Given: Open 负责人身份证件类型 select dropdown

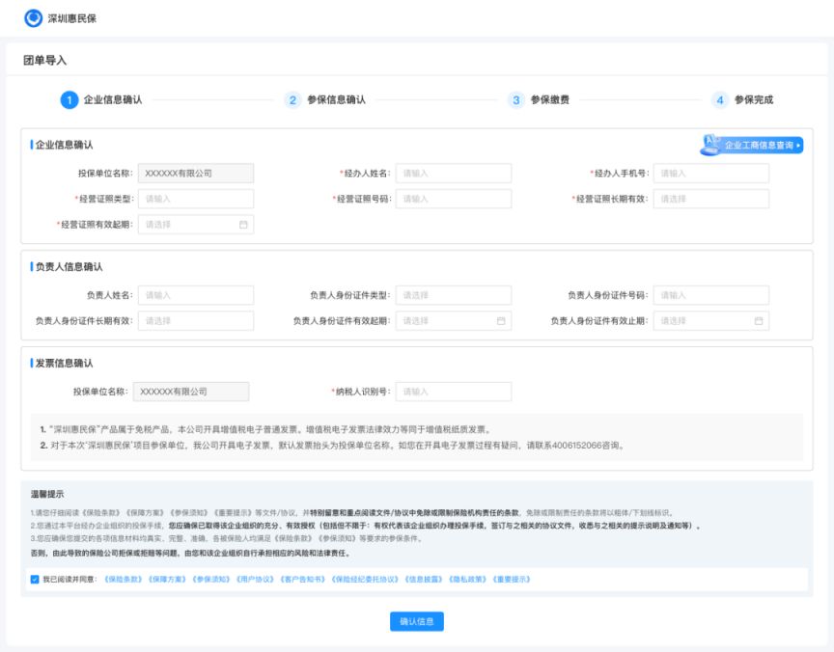Looking at the screenshot, I should pyautogui.click(x=453, y=295).
